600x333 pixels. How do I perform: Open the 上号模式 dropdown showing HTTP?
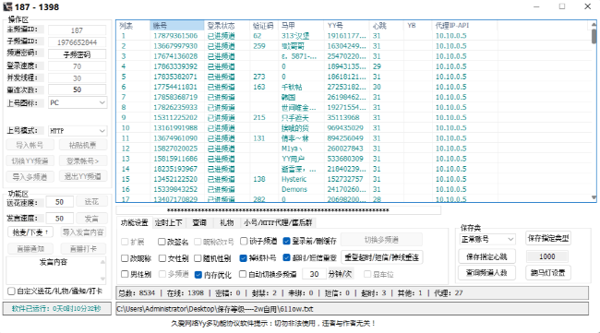point(78,131)
